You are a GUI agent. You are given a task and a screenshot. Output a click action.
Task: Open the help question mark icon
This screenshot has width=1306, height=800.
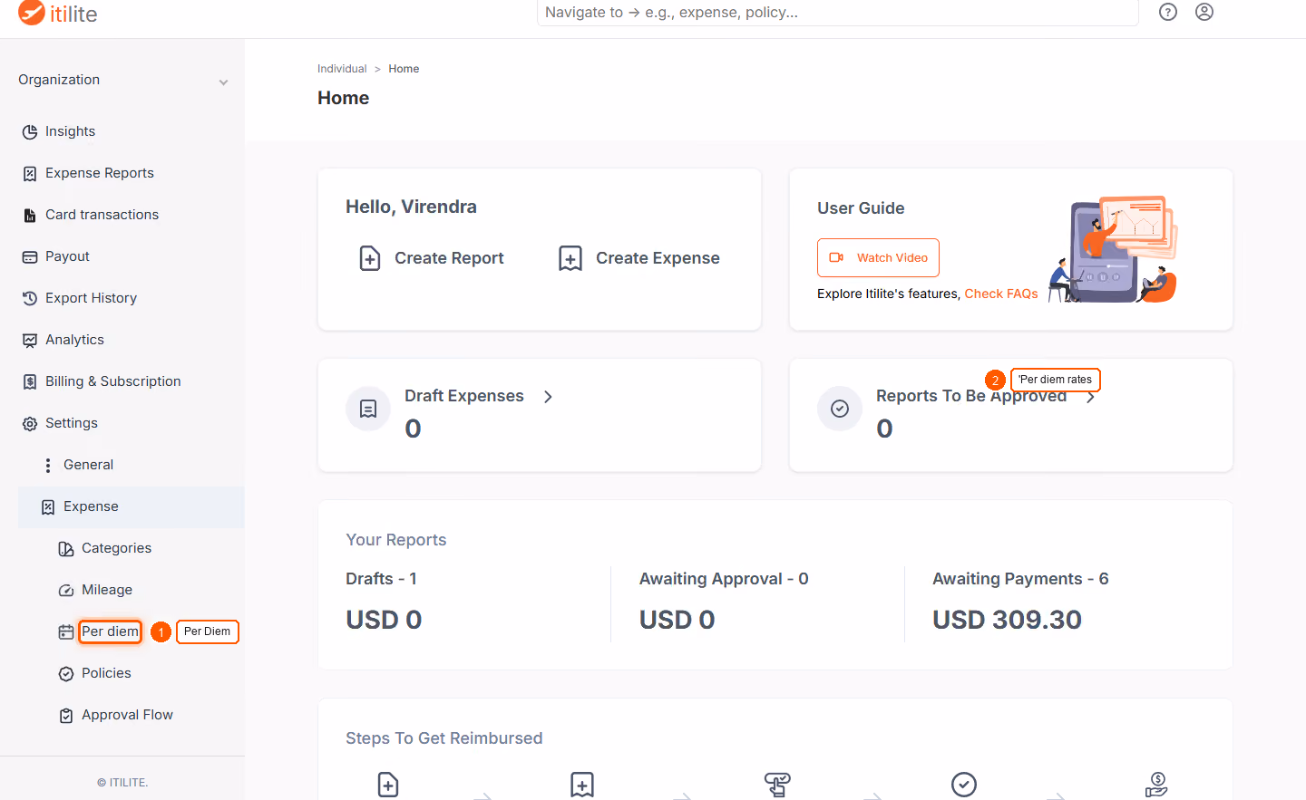[1168, 12]
